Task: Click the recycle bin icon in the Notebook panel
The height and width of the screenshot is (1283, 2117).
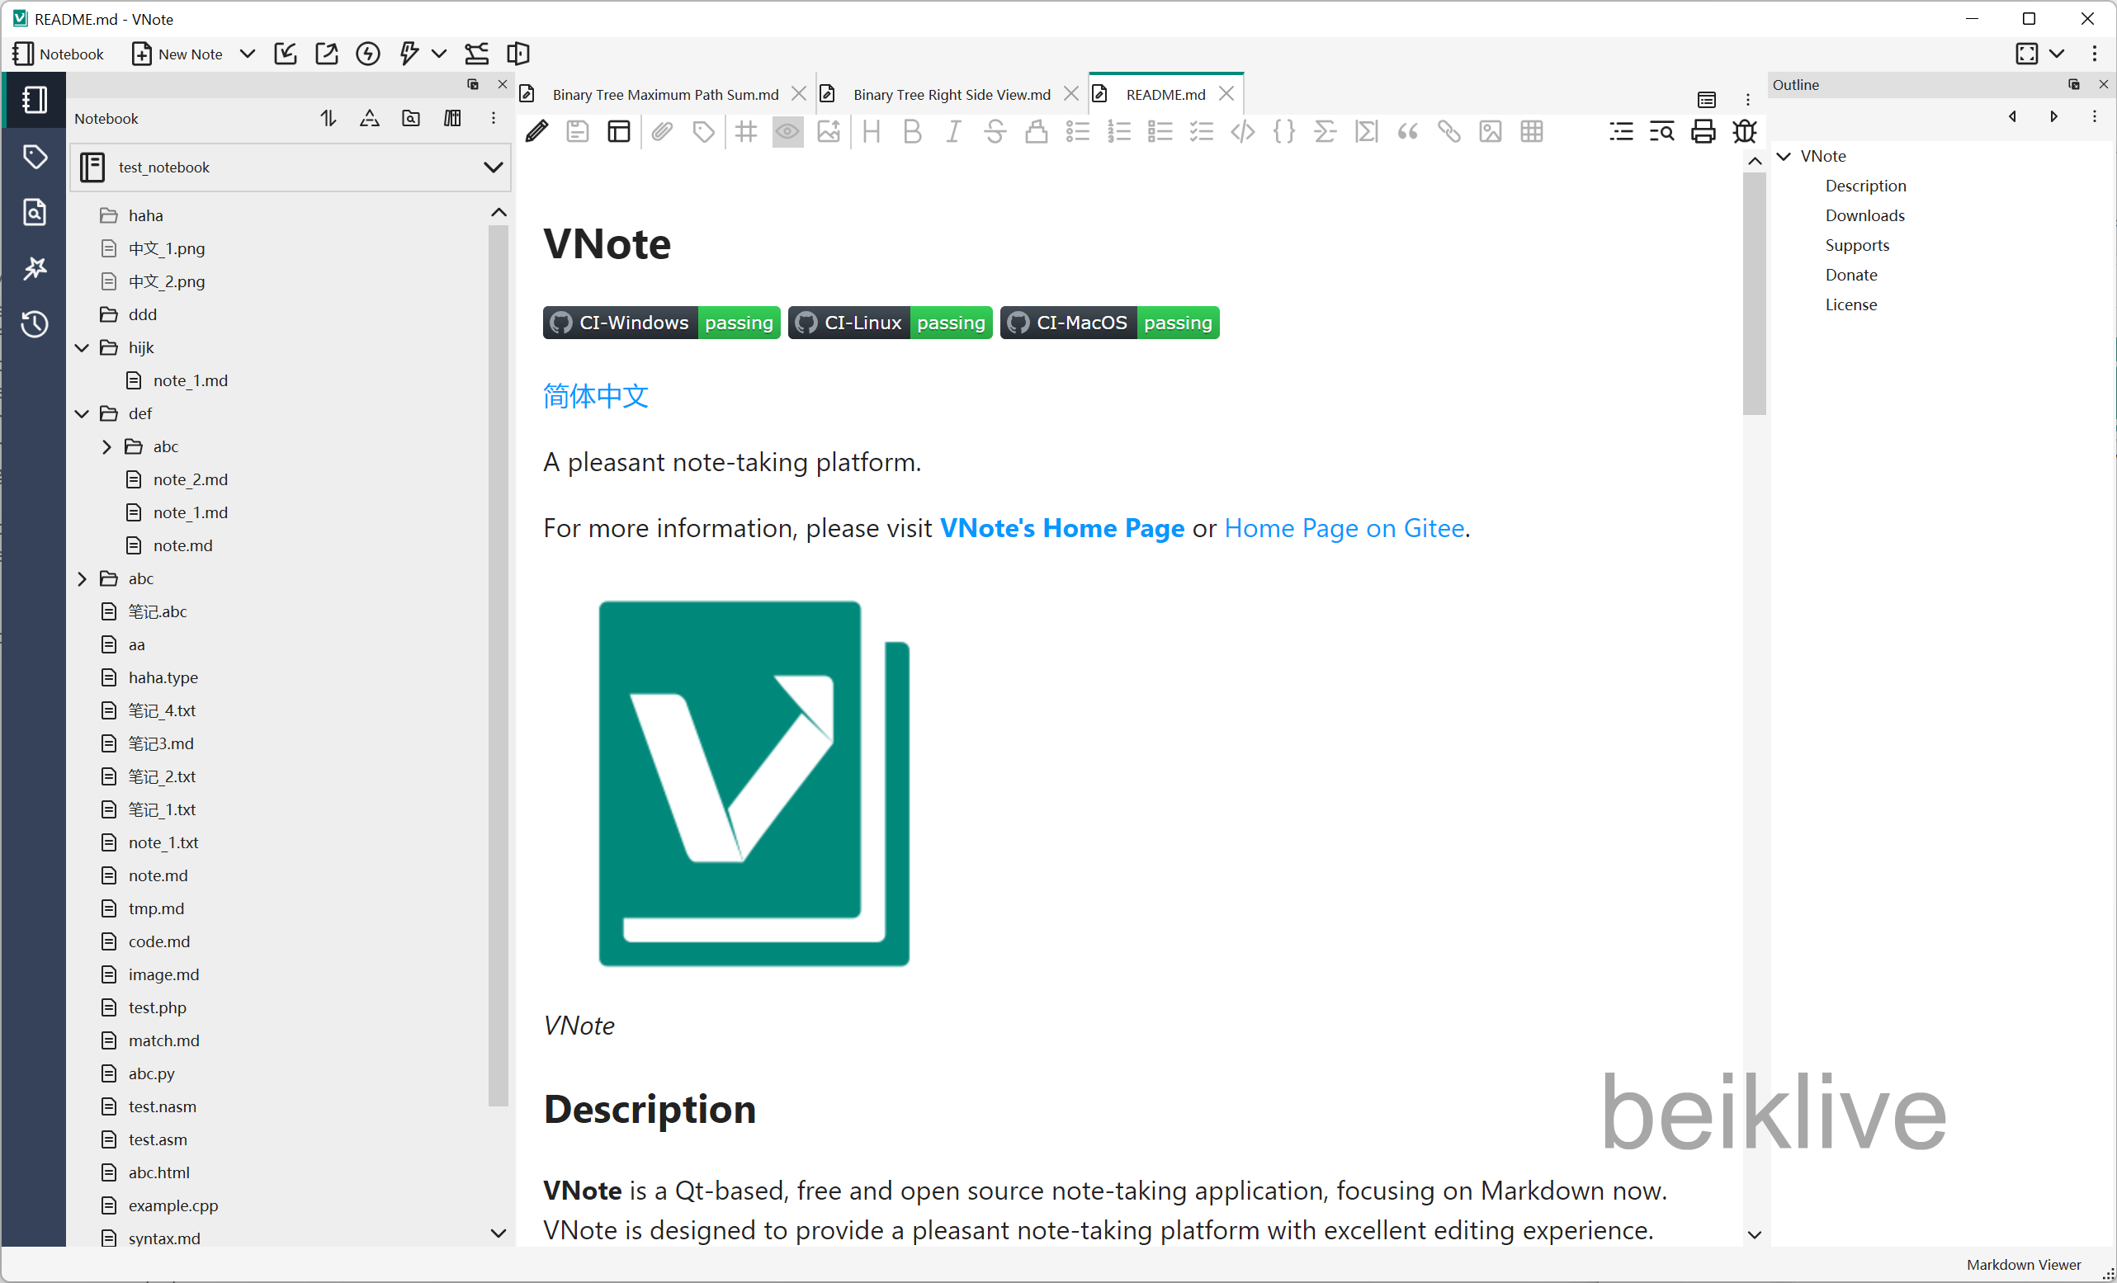Action: [370, 119]
